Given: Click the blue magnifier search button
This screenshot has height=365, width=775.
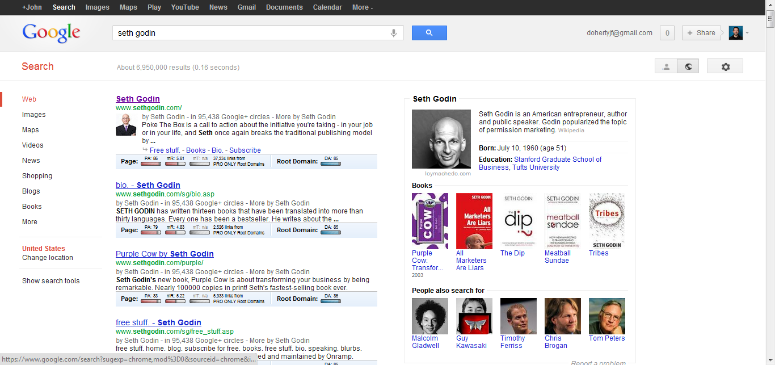Looking at the screenshot, I should point(429,33).
